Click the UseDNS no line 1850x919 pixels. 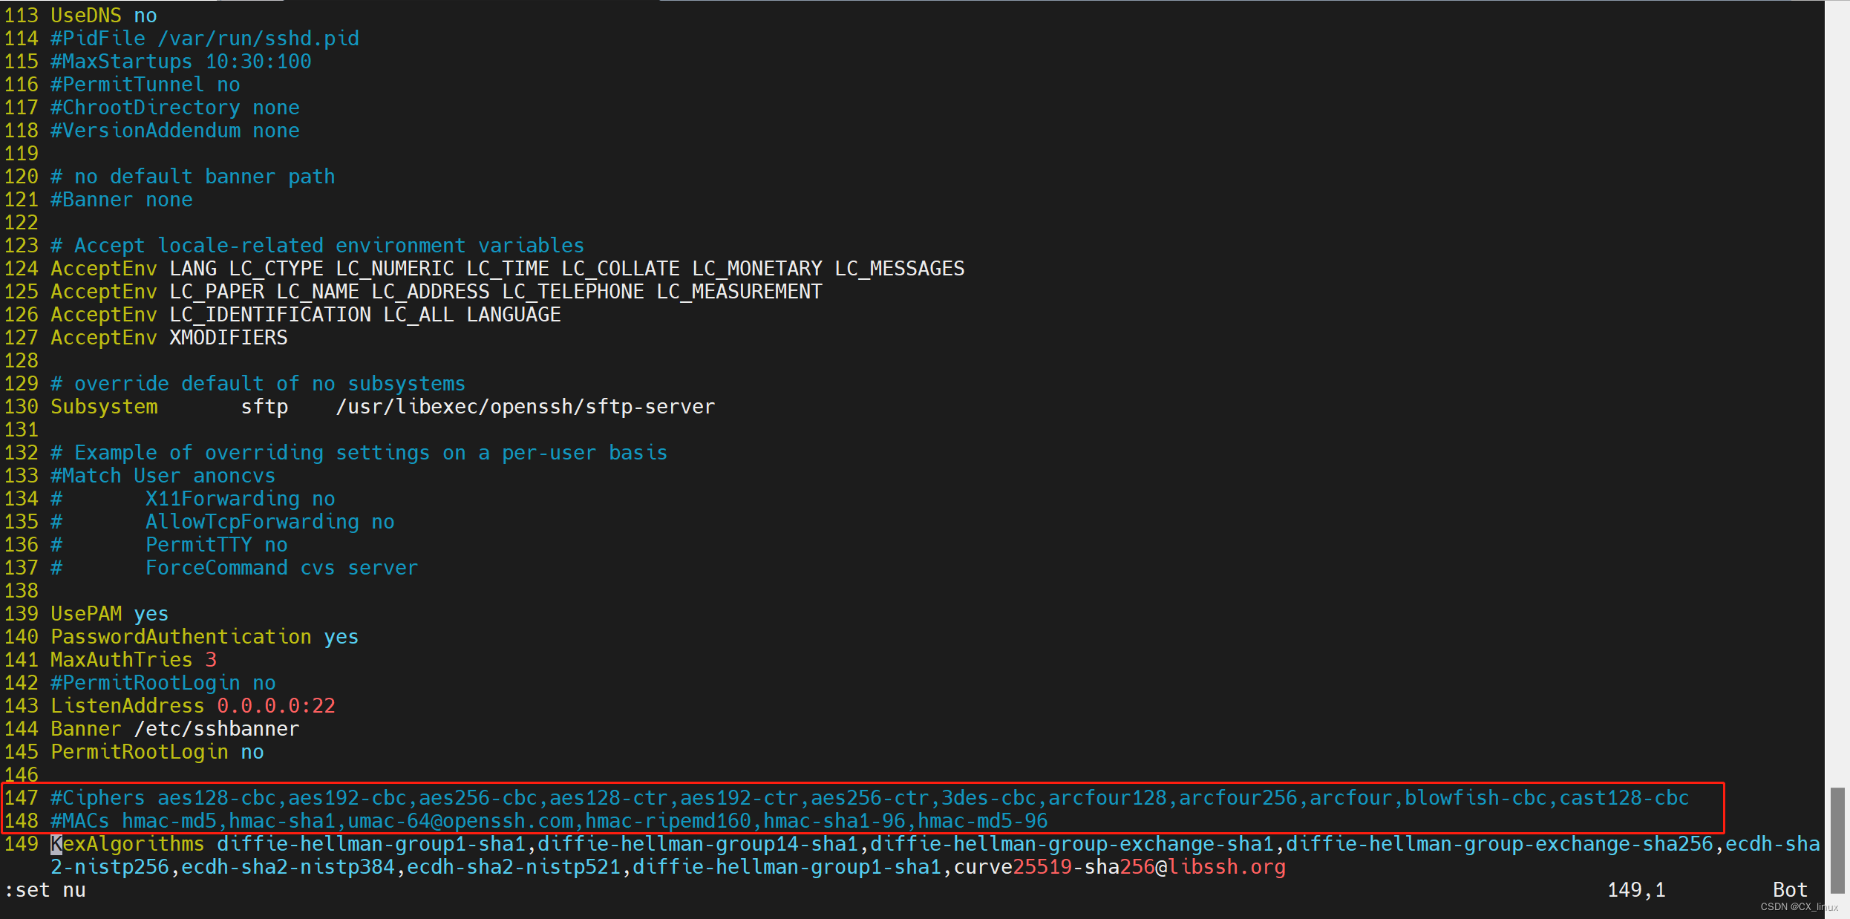pyautogui.click(x=103, y=16)
